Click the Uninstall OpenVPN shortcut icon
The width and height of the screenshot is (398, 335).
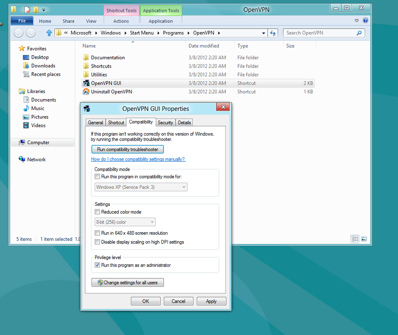click(86, 91)
